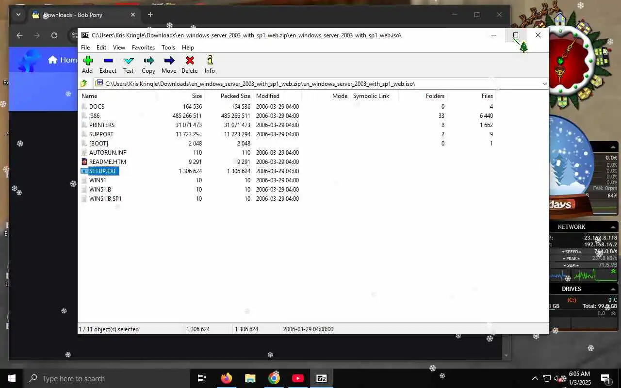Select the PRINTERS folder
The width and height of the screenshot is (621, 388).
coord(102,125)
